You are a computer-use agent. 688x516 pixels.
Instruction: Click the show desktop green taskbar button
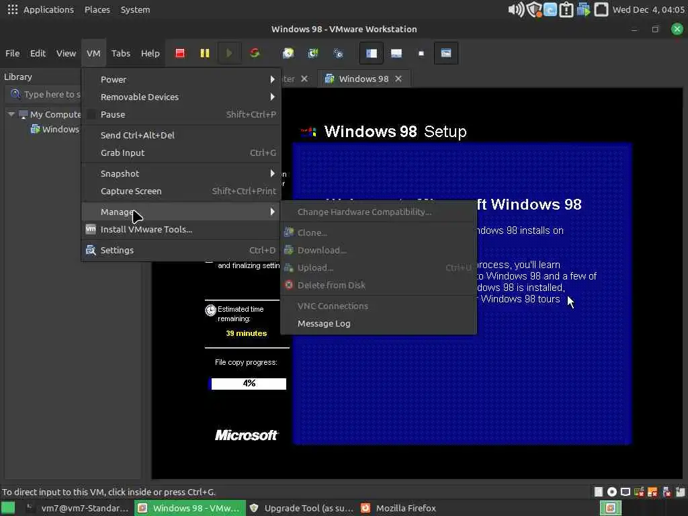pos(8,508)
